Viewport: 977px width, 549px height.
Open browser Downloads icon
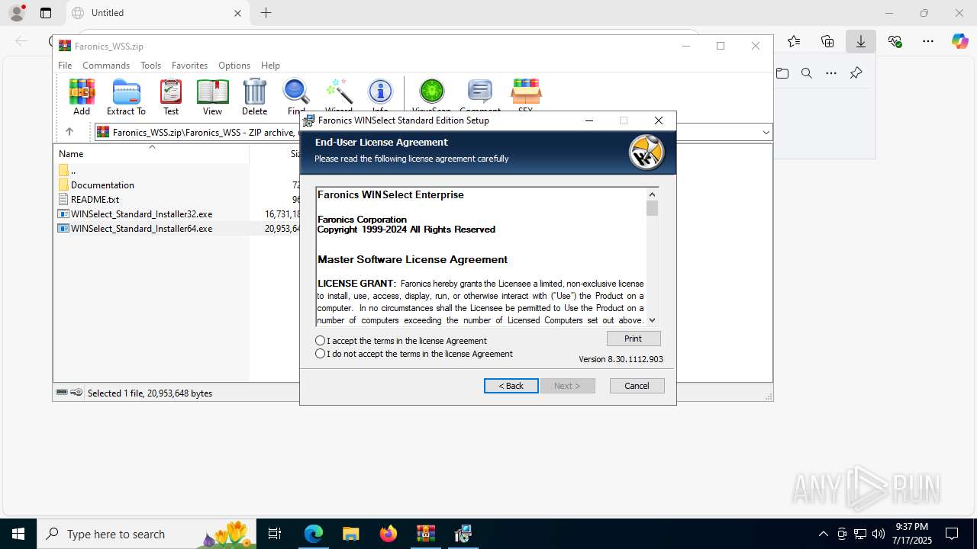pyautogui.click(x=861, y=41)
